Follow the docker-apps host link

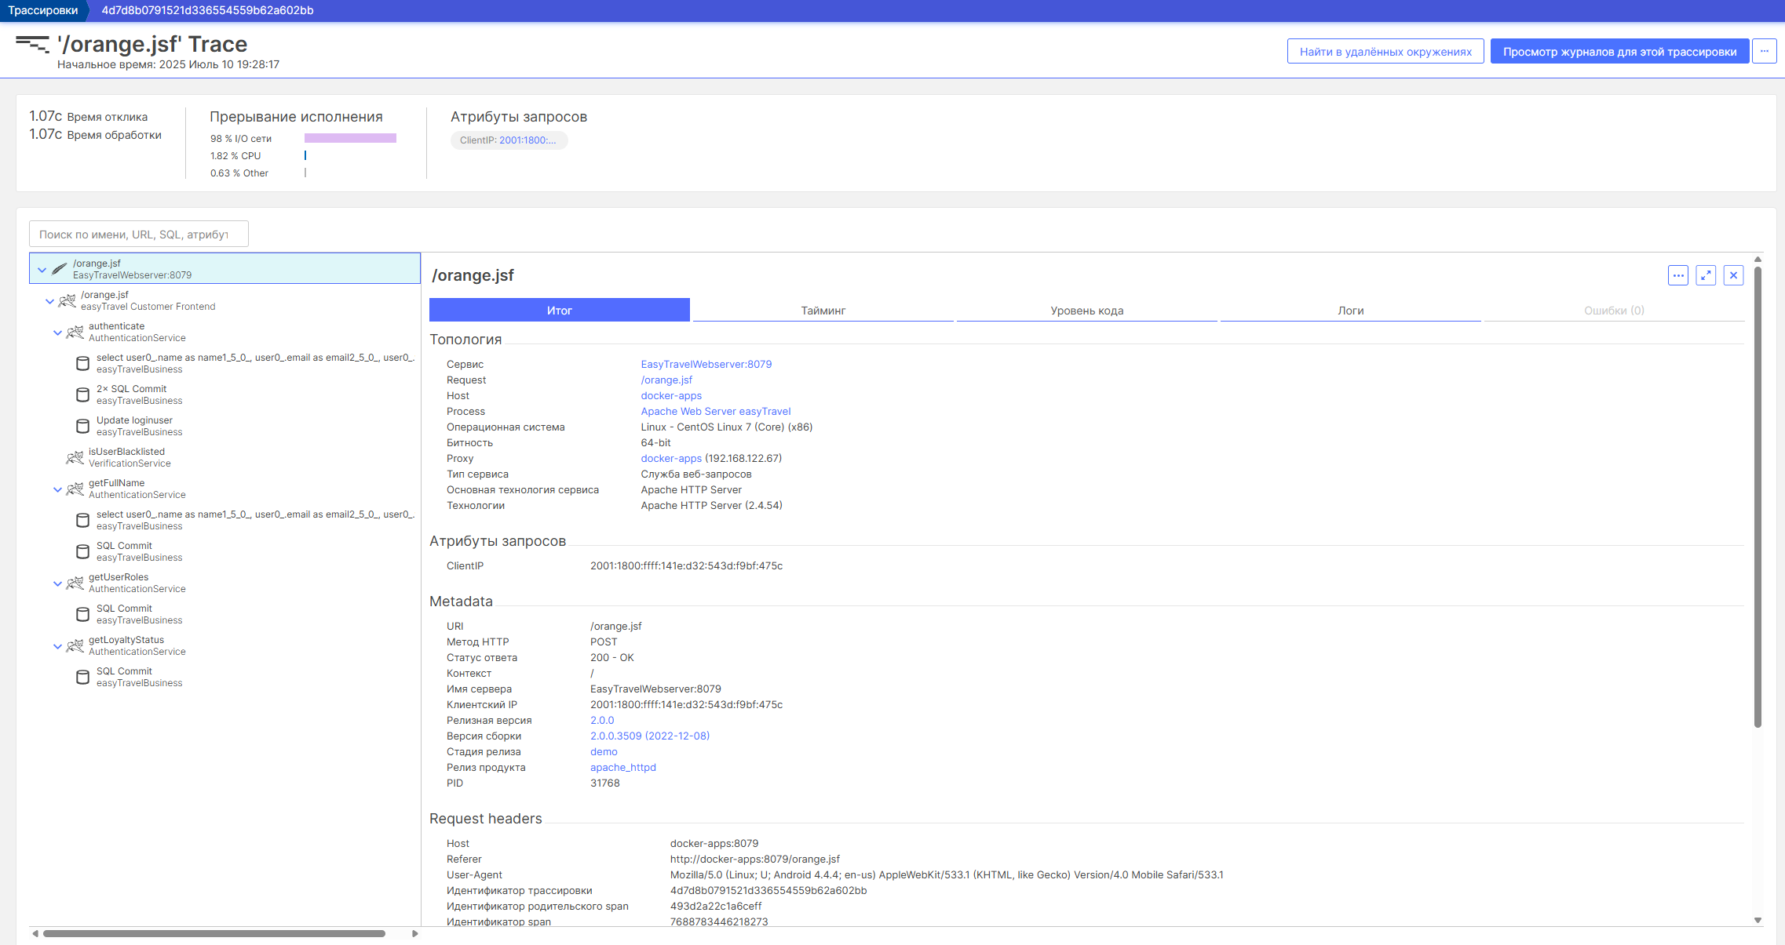click(671, 395)
